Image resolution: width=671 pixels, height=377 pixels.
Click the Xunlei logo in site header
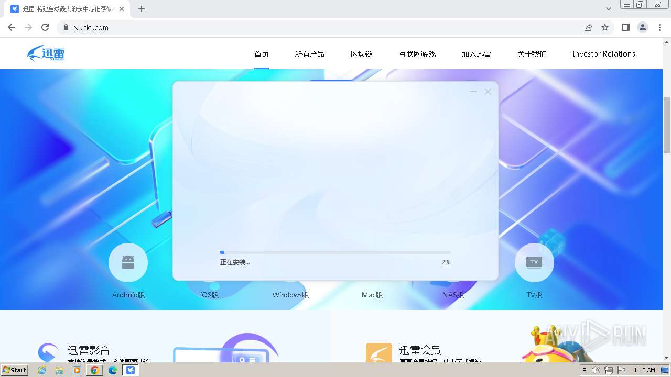46,53
